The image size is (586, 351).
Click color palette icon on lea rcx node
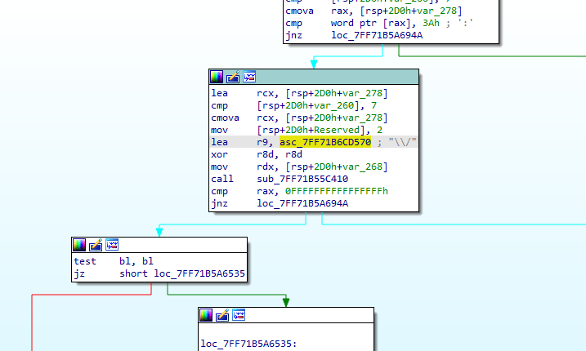217,77
